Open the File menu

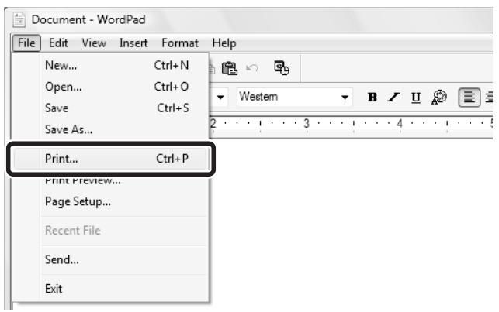click(26, 43)
